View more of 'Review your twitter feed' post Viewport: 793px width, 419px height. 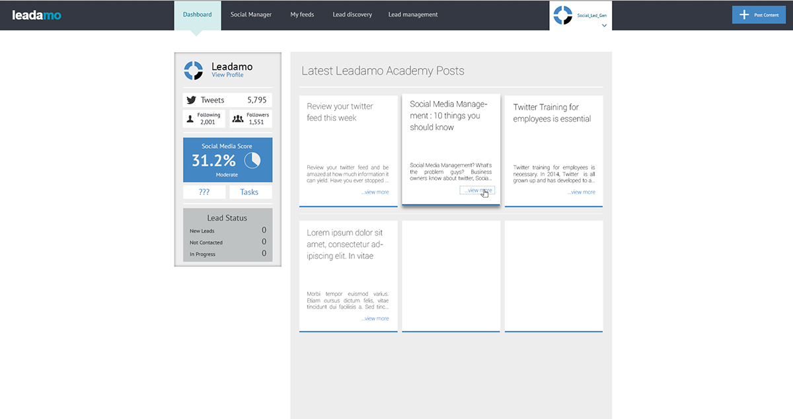(375, 192)
